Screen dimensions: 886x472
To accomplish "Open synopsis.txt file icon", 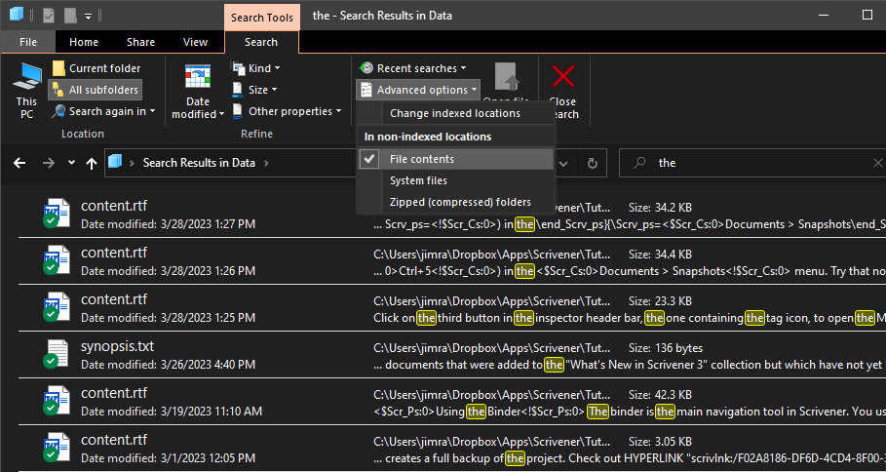I will [x=57, y=354].
